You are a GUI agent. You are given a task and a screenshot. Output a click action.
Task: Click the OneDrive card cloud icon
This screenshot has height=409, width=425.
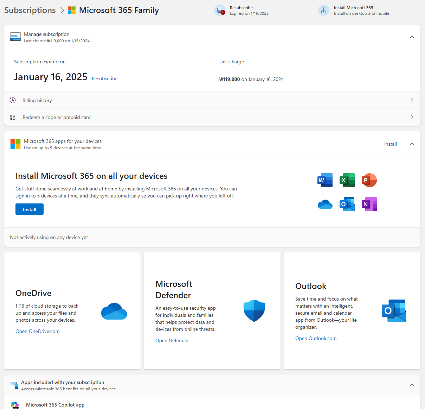pyautogui.click(x=114, y=311)
